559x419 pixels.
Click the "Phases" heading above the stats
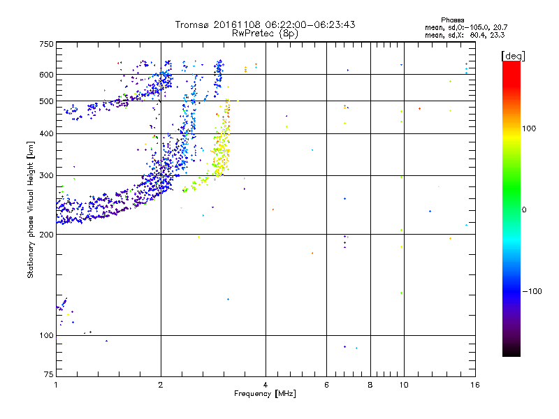[x=452, y=20]
